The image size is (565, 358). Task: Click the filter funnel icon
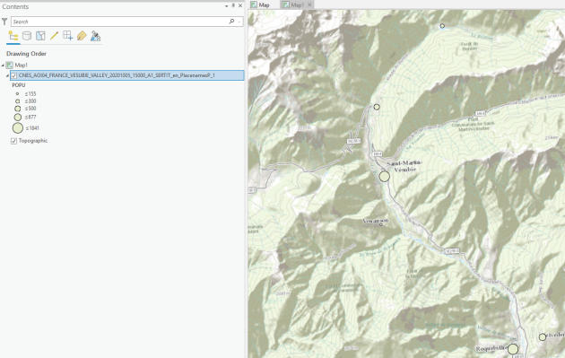(4, 22)
